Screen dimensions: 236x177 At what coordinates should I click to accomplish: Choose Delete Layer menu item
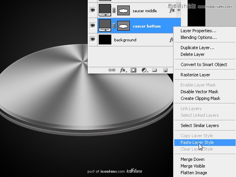point(193,54)
